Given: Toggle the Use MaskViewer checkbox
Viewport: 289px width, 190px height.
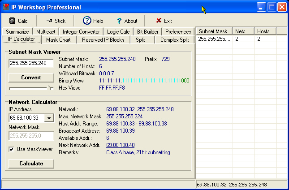Looking at the screenshot, I should point(12,149).
